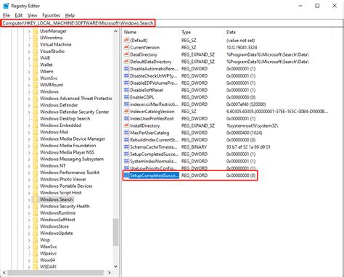Select the Windows Media Foundation key

pyautogui.click(x=67, y=146)
